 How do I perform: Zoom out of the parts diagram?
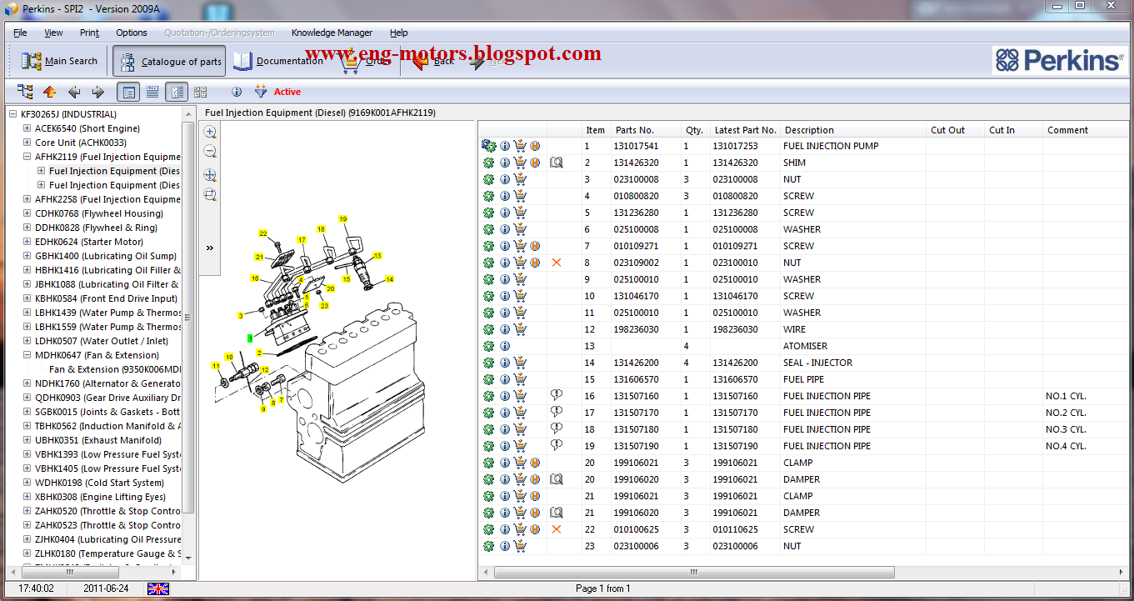210,152
